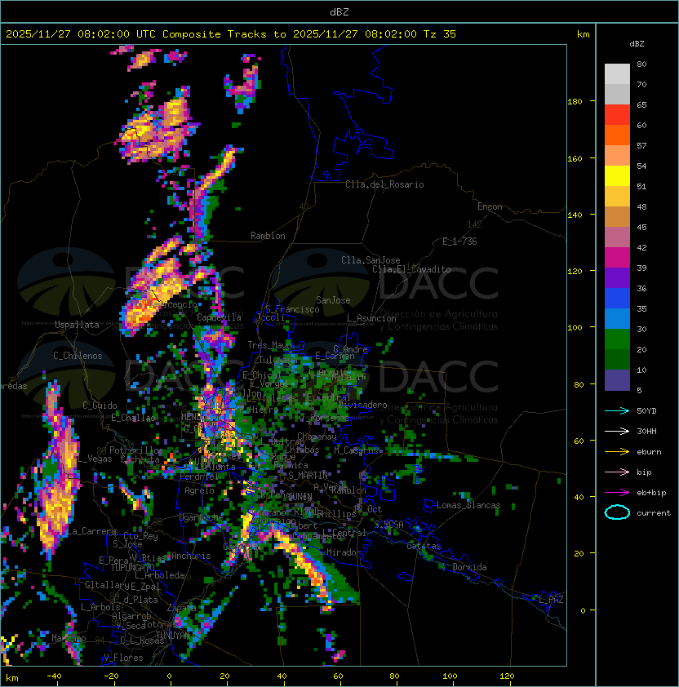Click the 'V_Flores' map label
Viewport: 679px width, 687px height.
point(123,658)
